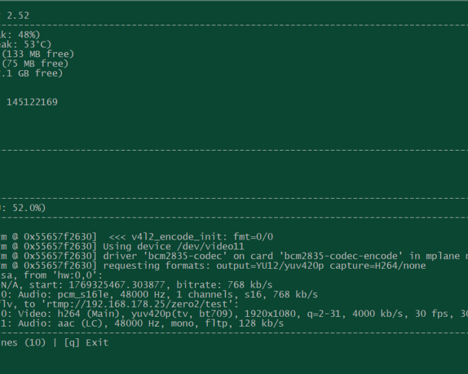This screenshot has width=468, height=374.
Task: Click the number 145122169
Action: 32,102
